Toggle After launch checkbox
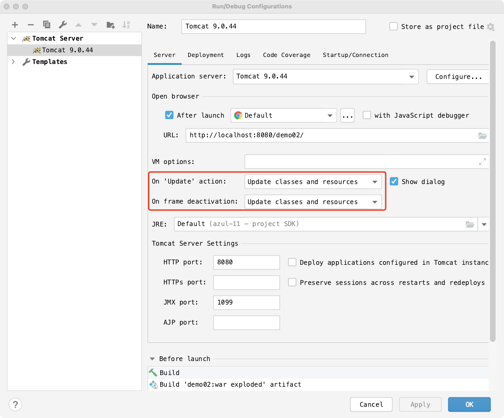The width and height of the screenshot is (504, 418). point(169,115)
